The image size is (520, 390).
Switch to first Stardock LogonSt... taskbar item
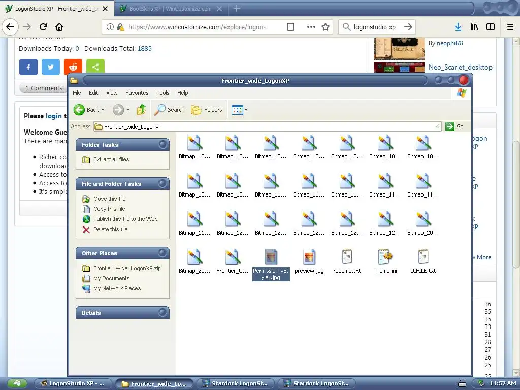tap(236, 384)
